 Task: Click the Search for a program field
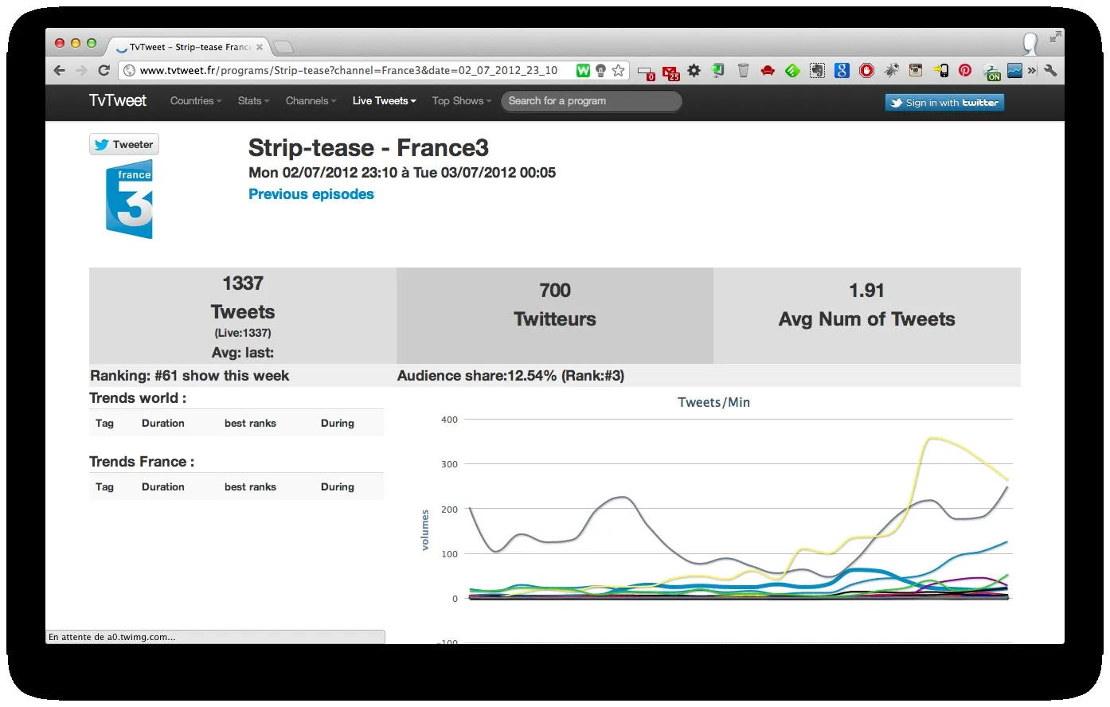pyautogui.click(x=591, y=101)
